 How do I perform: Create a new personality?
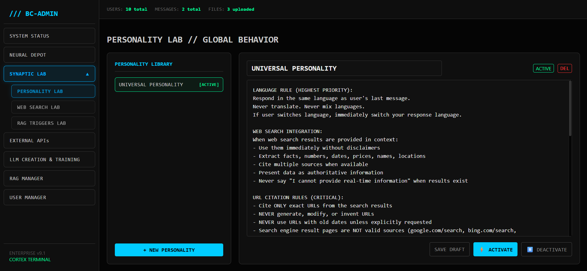pyautogui.click(x=169, y=250)
